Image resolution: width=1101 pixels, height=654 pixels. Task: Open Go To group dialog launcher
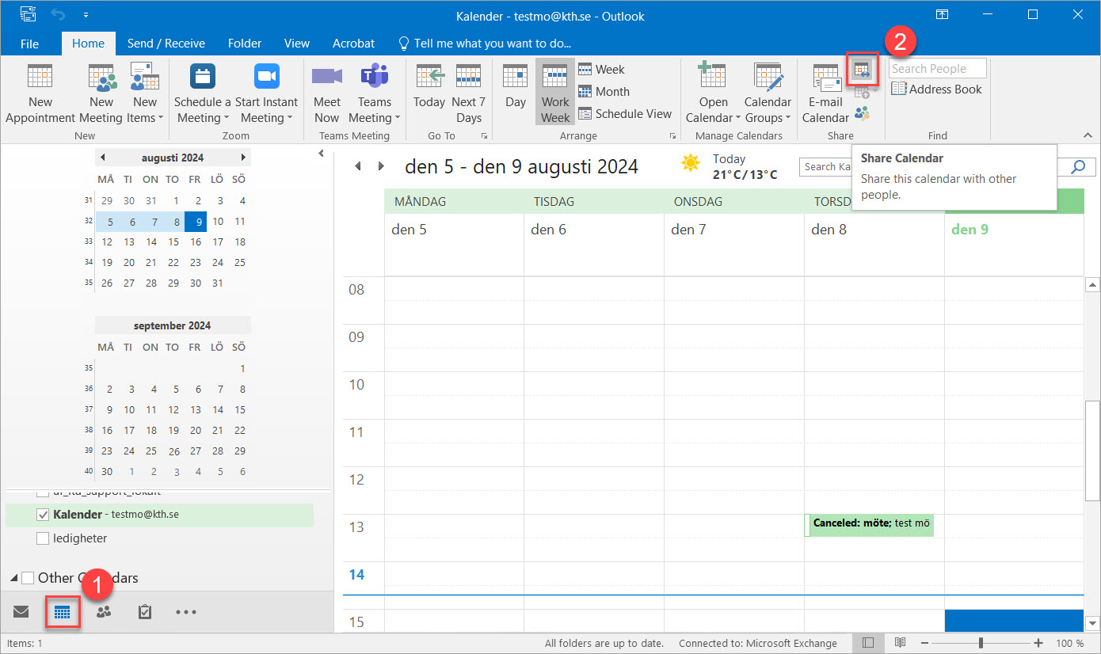[484, 136]
